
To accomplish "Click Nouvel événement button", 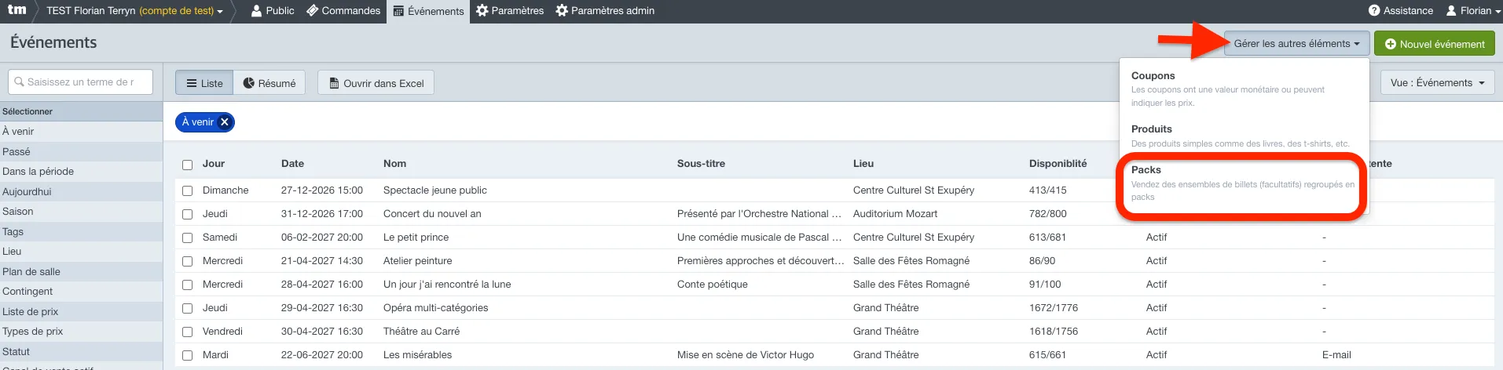I will coord(1435,44).
